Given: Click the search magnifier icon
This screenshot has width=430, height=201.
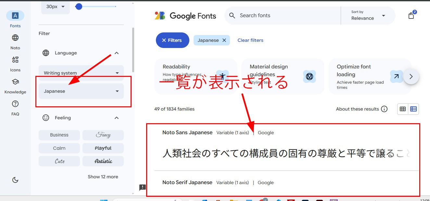Looking at the screenshot, I should [x=232, y=16].
